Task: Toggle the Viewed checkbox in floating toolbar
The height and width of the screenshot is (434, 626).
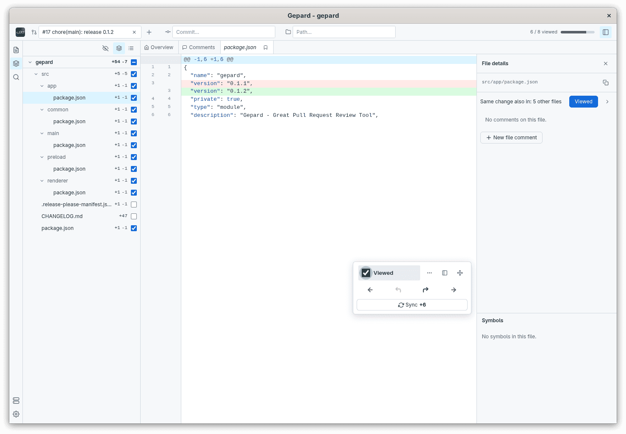Action: (x=366, y=273)
